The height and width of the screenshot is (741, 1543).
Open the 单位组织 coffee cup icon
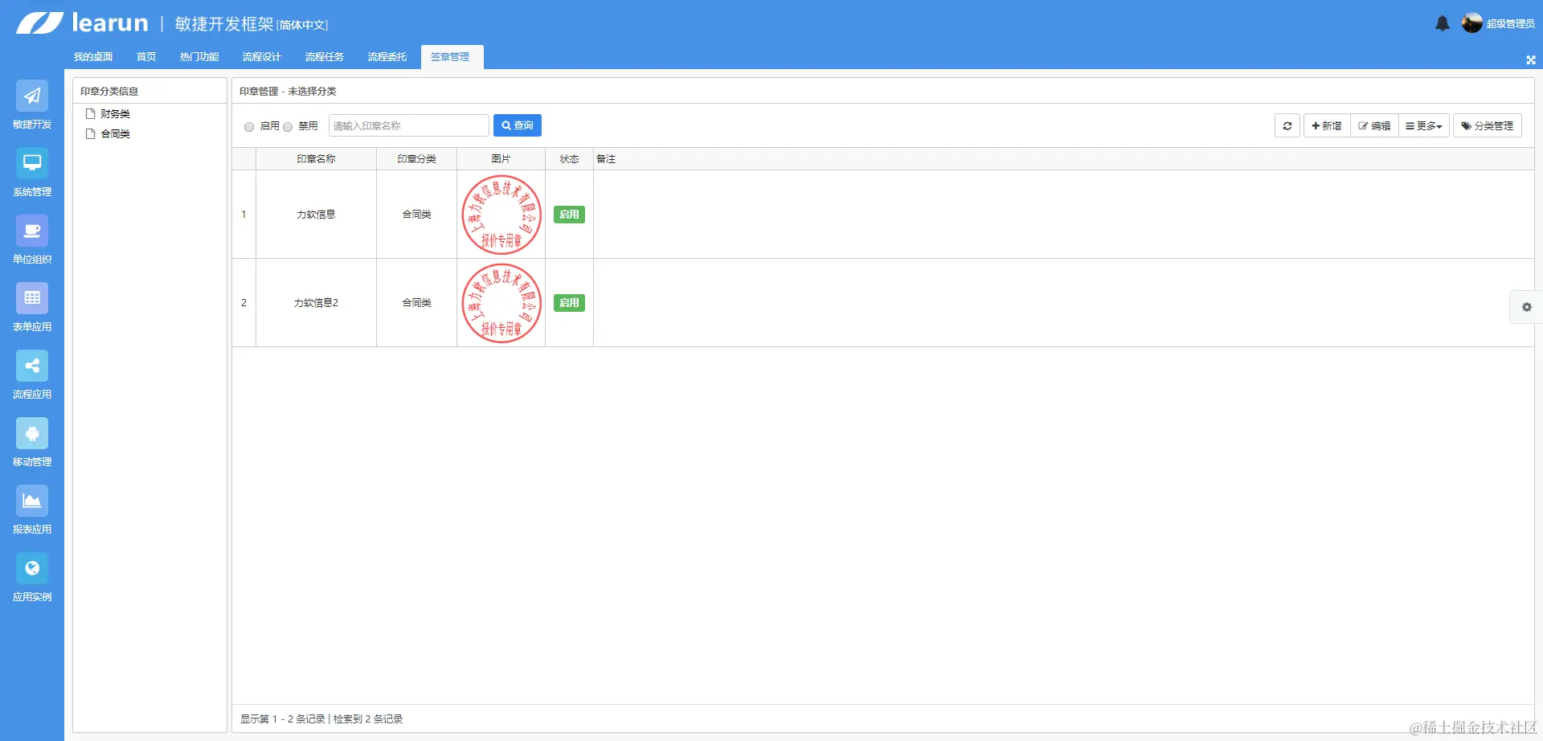32,231
